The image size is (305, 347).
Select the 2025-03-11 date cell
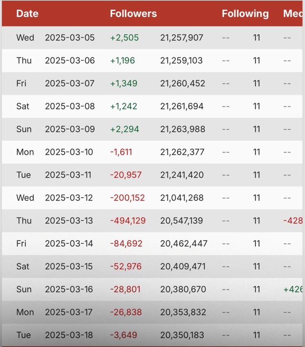tap(69, 175)
